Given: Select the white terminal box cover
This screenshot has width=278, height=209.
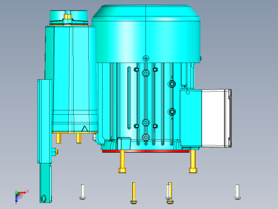Looking at the screenshot, I should coord(216,118).
